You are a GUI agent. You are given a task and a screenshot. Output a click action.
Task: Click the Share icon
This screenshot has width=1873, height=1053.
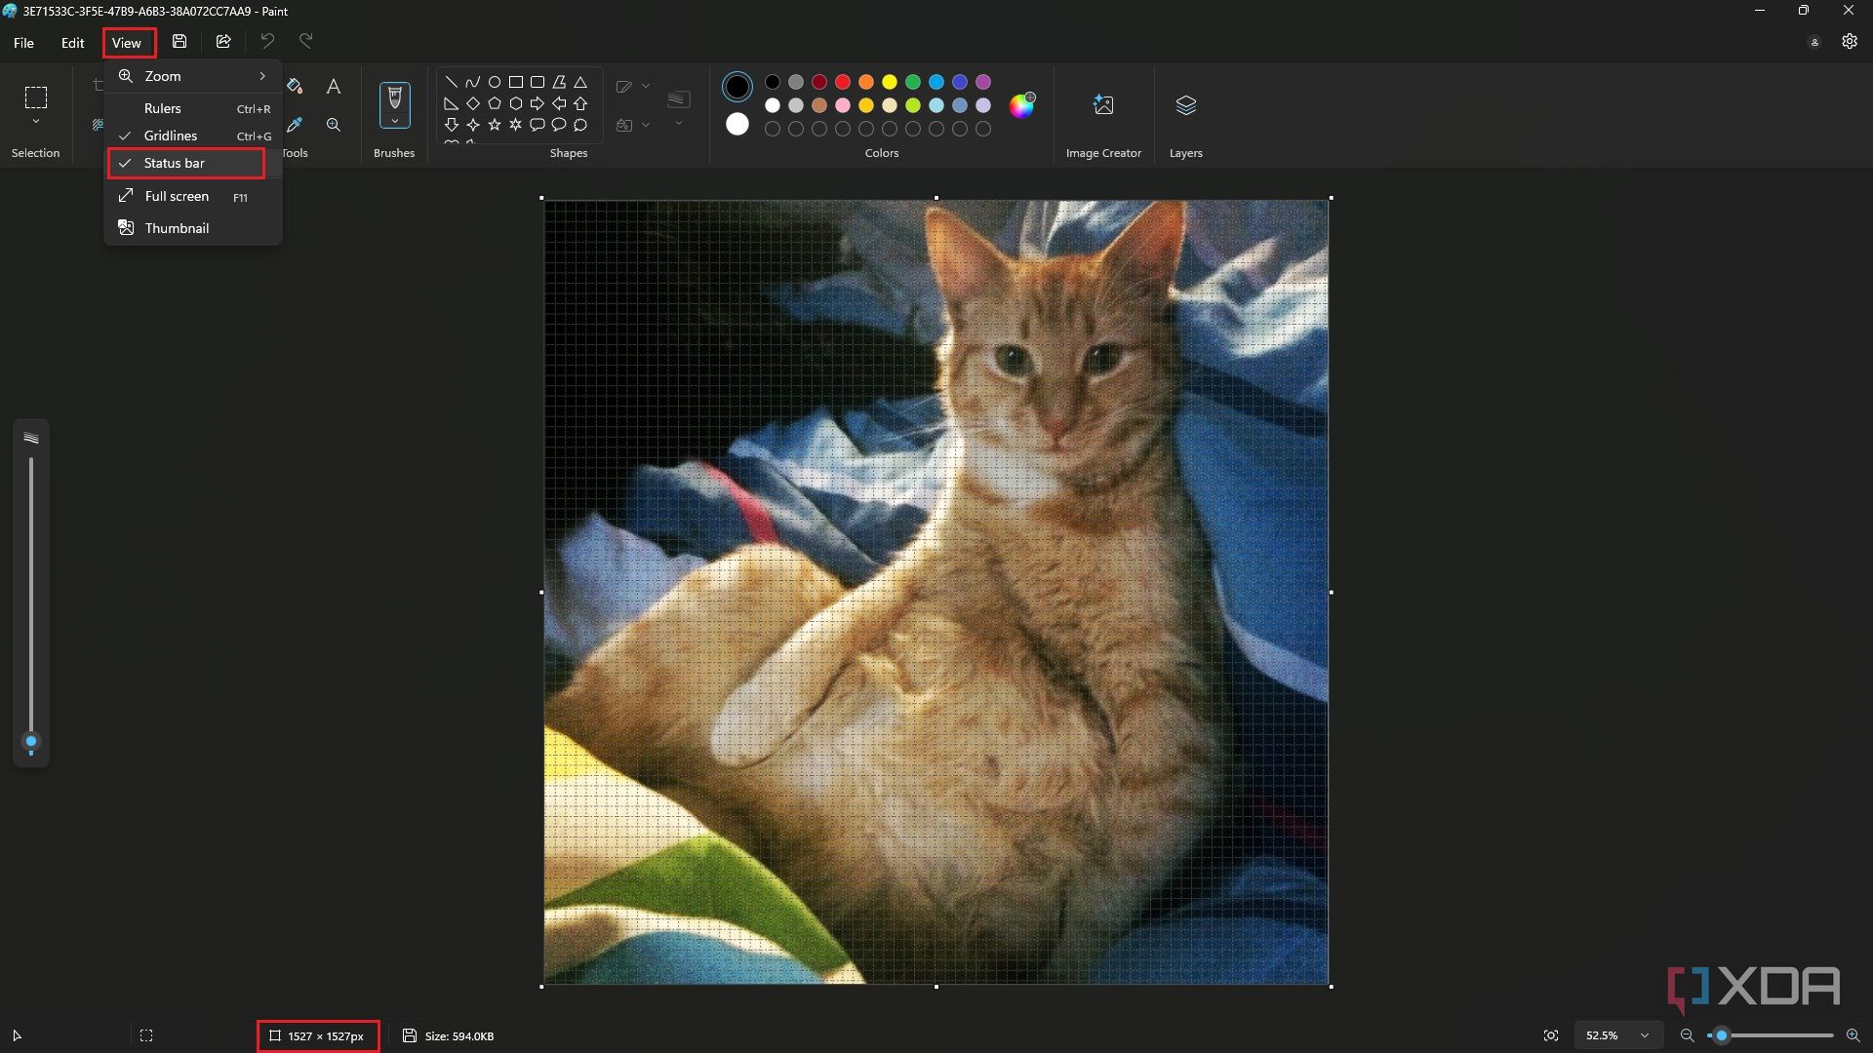(223, 42)
